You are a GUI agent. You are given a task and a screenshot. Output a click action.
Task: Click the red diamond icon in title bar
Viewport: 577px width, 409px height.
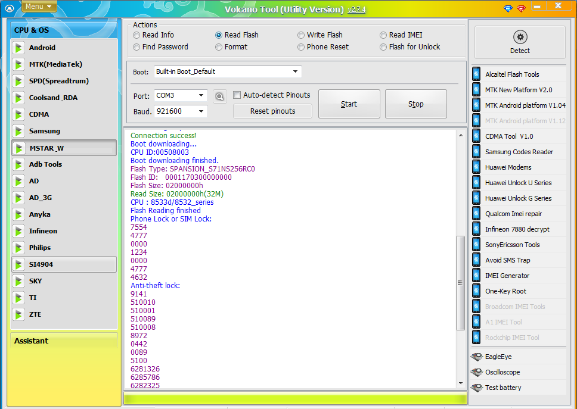pyautogui.click(x=521, y=8)
